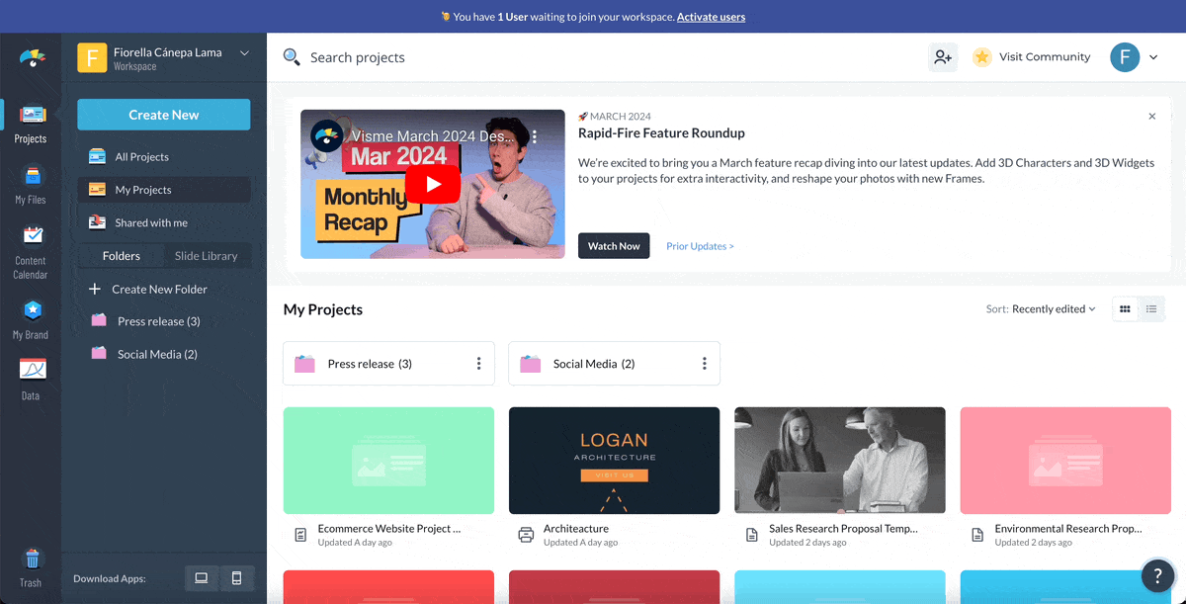Open the Sort Recently edited dropdown
The width and height of the screenshot is (1186, 604).
click(1054, 309)
